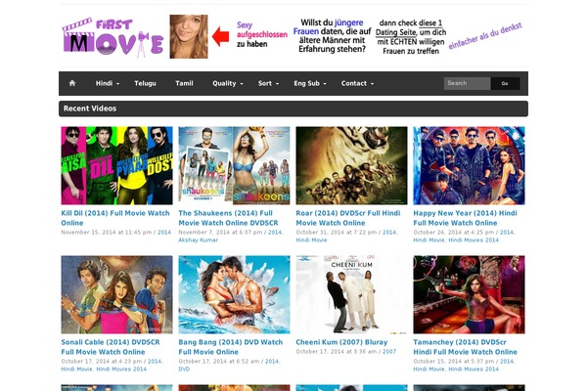This screenshot has width=587, height=391.
Task: Open the Sonali Cable poster thumbnail
Action: [116, 294]
